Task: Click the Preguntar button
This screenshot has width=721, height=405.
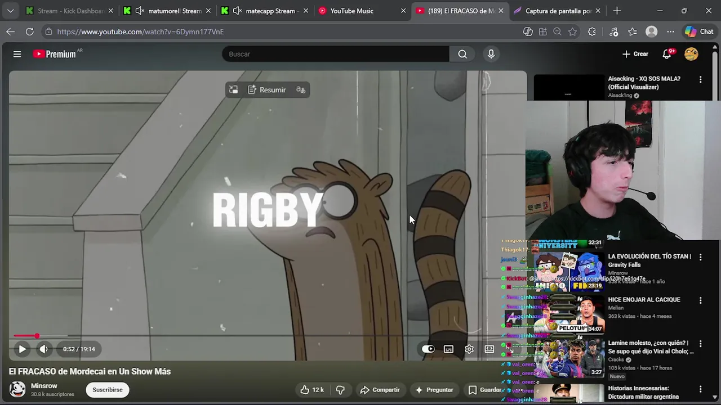Action: pyautogui.click(x=434, y=390)
